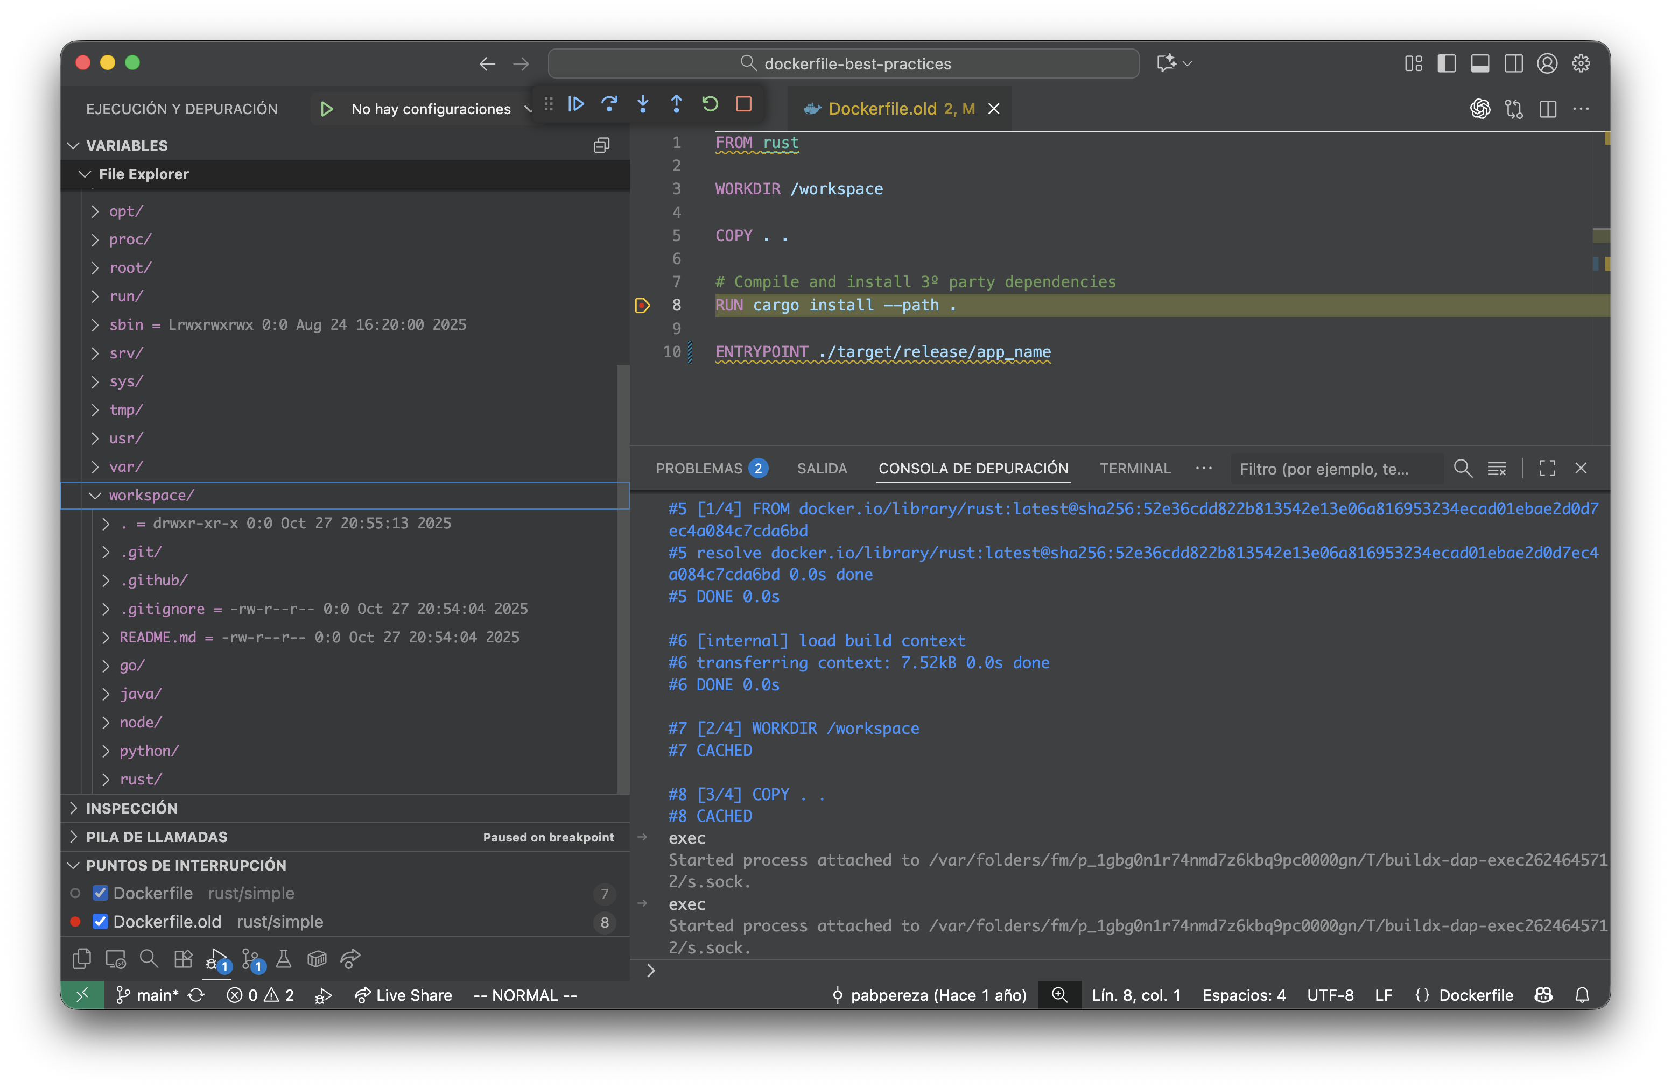
Task: Click the Live Share status bar button
Action: (404, 995)
